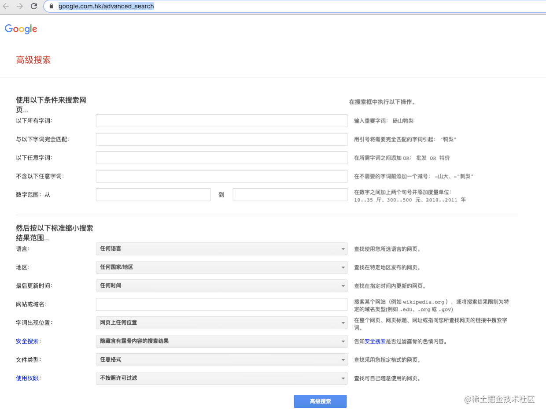Click the hint 查找在特定地区发布的网页。
Viewport: 546px width, 415px height.
coord(387,267)
